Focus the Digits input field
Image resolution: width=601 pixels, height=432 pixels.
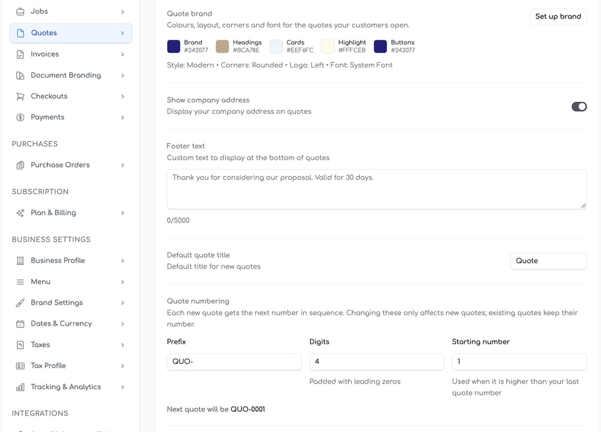pyautogui.click(x=377, y=362)
